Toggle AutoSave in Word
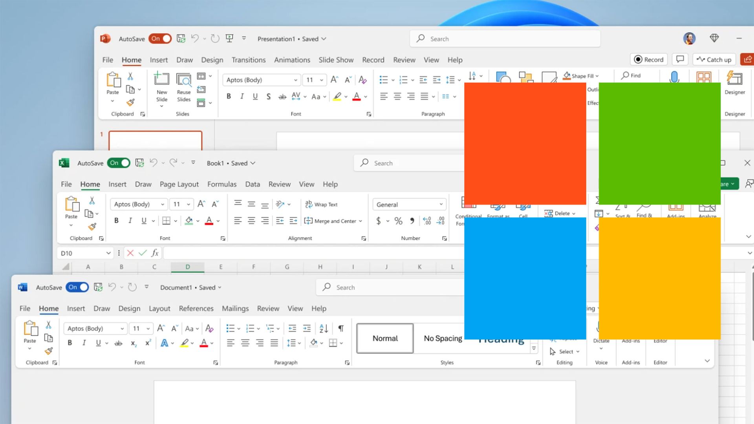The height and width of the screenshot is (424, 754). pos(77,287)
